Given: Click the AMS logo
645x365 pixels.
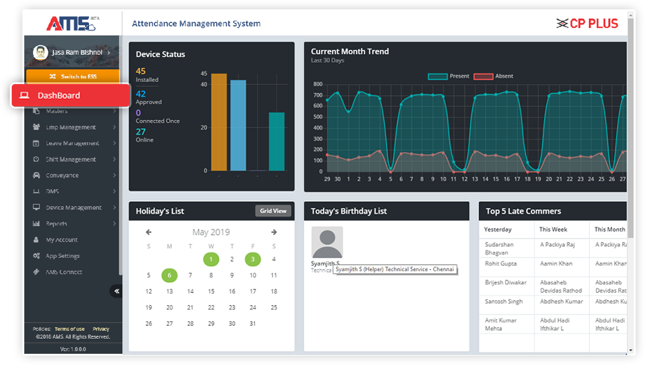Looking at the screenshot, I should point(73,24).
